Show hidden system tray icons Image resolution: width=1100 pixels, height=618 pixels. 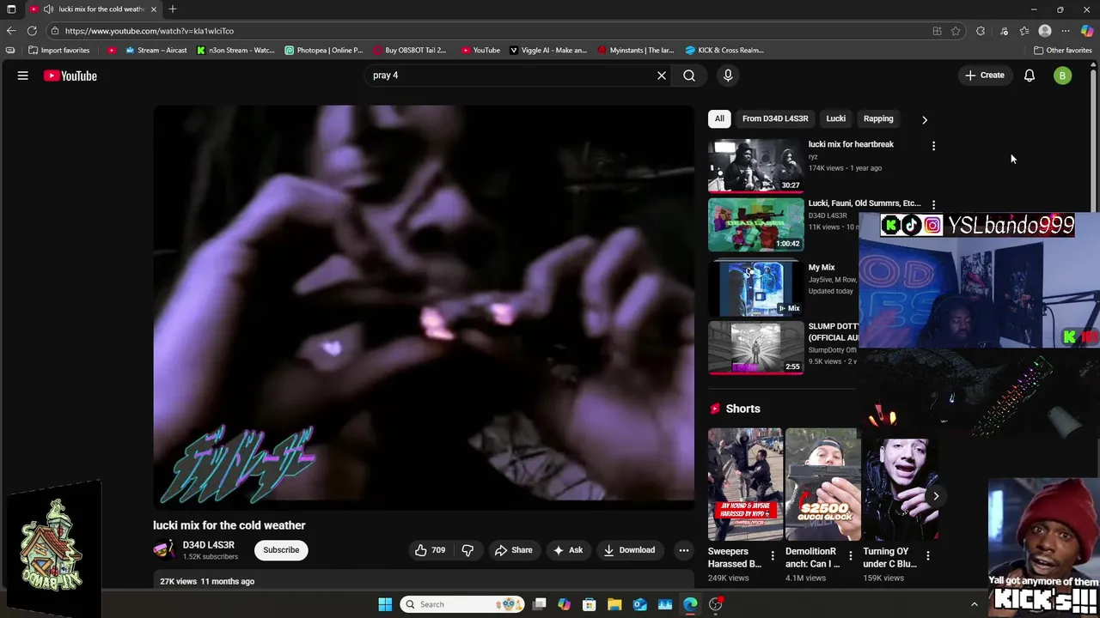974,604
